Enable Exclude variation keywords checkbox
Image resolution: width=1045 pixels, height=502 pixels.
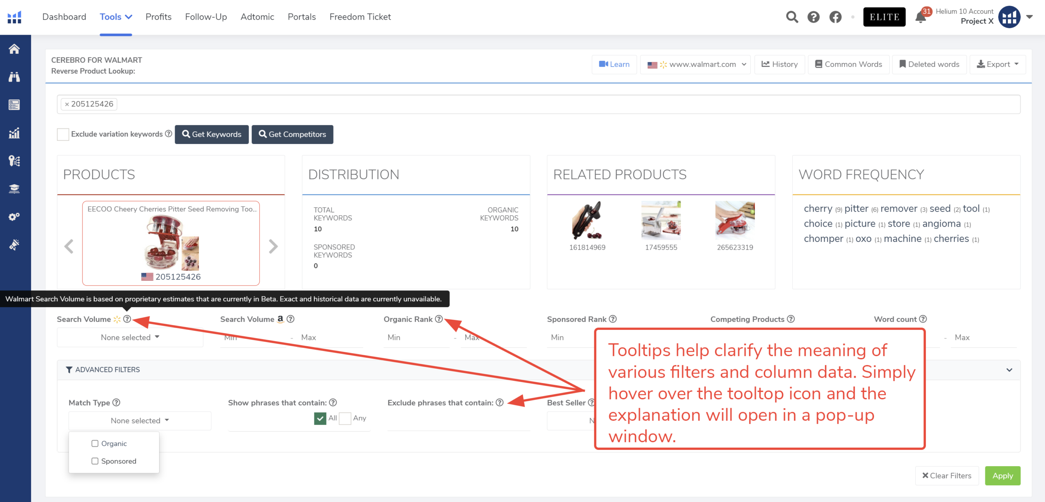pyautogui.click(x=63, y=134)
